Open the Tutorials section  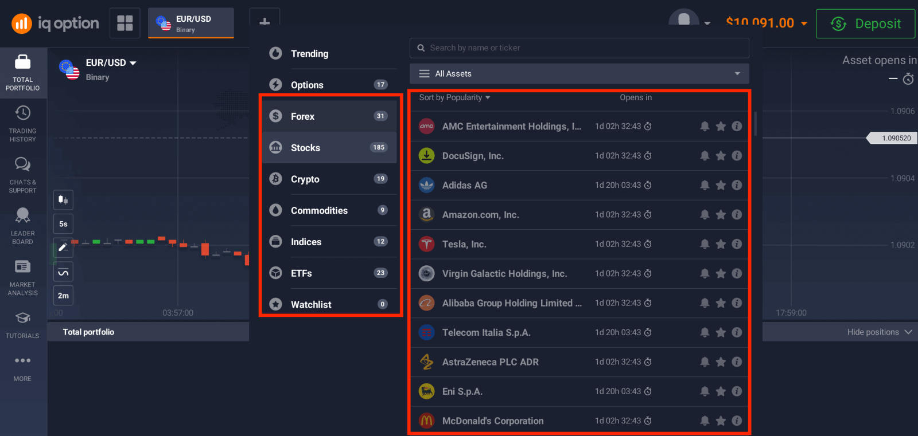[23, 325]
